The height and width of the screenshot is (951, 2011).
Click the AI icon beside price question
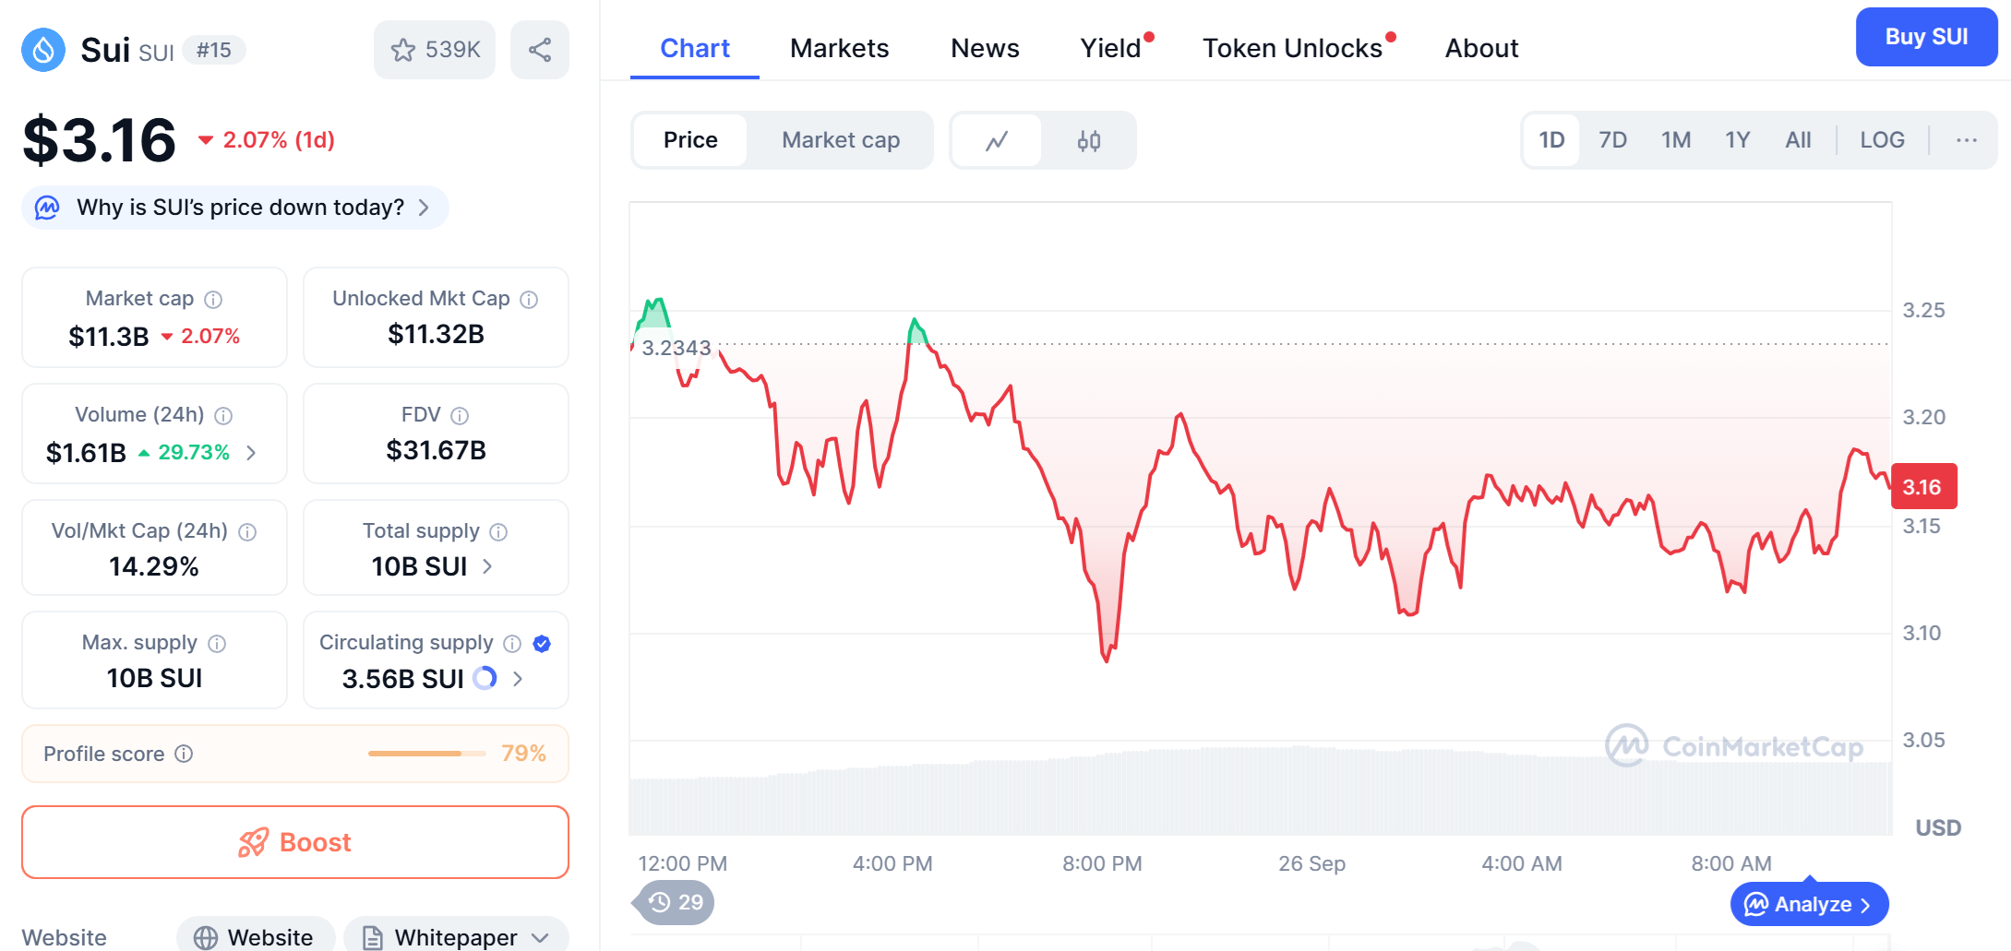click(x=47, y=208)
